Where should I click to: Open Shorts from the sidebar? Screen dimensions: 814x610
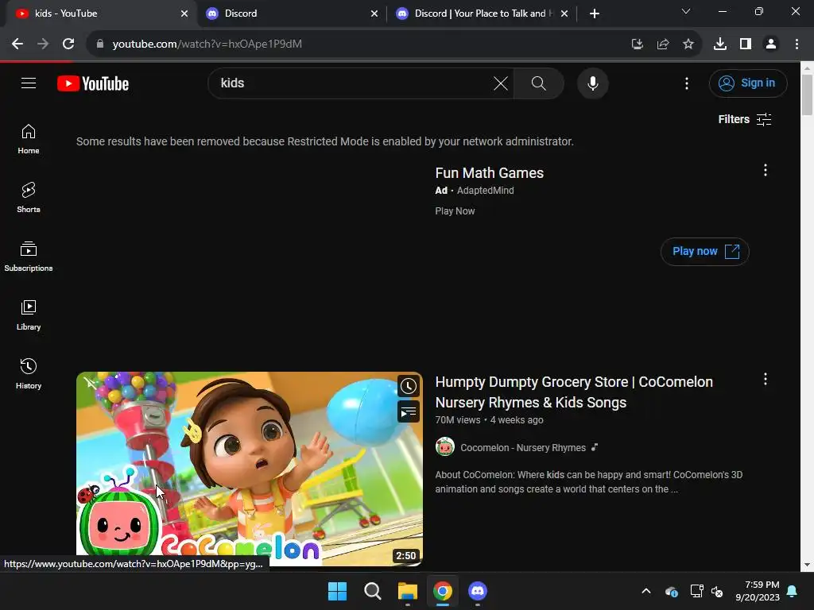point(29,198)
